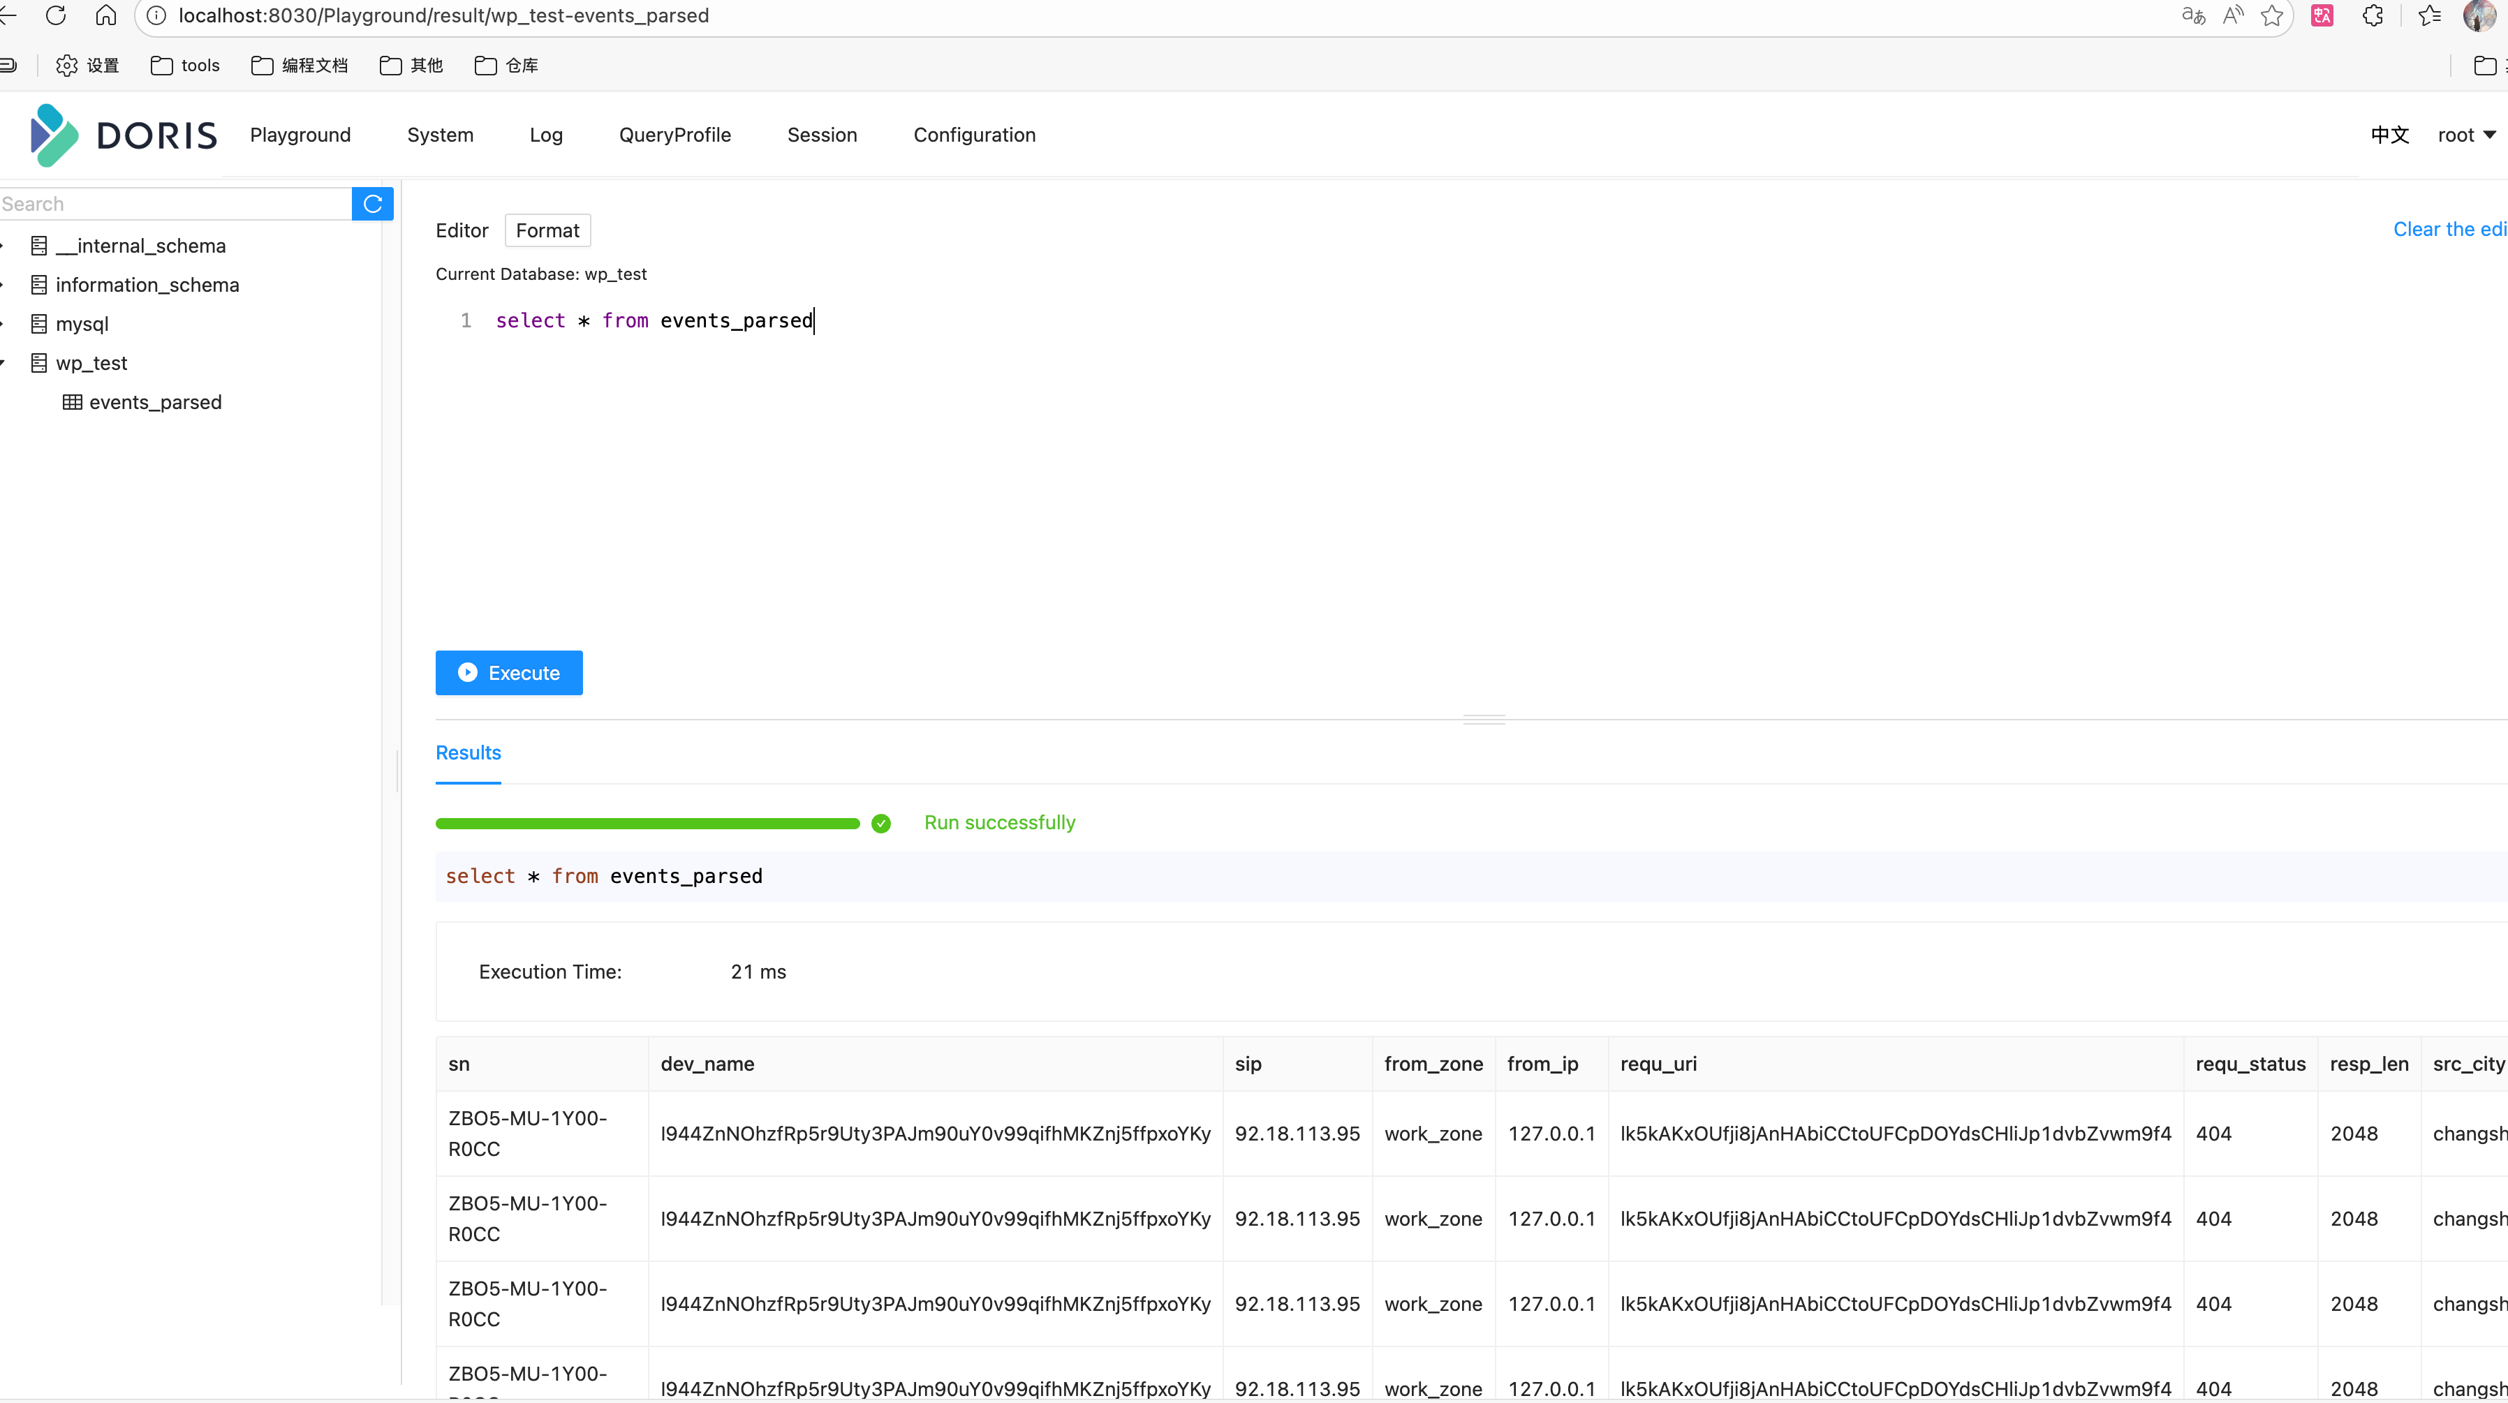The image size is (2508, 1403).
Task: Click the sidebar refresh icon button
Action: [372, 204]
